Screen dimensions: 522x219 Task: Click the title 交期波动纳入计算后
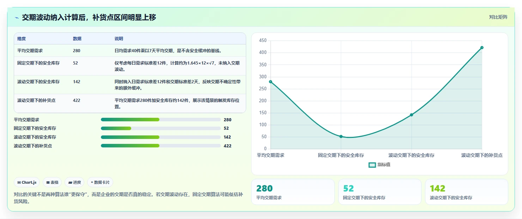pos(89,17)
